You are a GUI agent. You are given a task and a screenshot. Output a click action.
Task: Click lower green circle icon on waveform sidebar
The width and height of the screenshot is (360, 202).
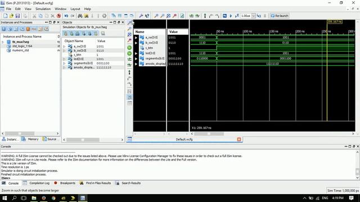[129, 53]
